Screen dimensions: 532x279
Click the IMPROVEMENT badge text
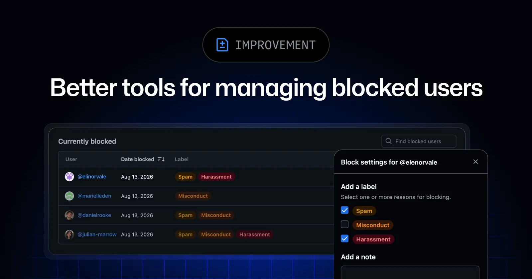point(275,45)
